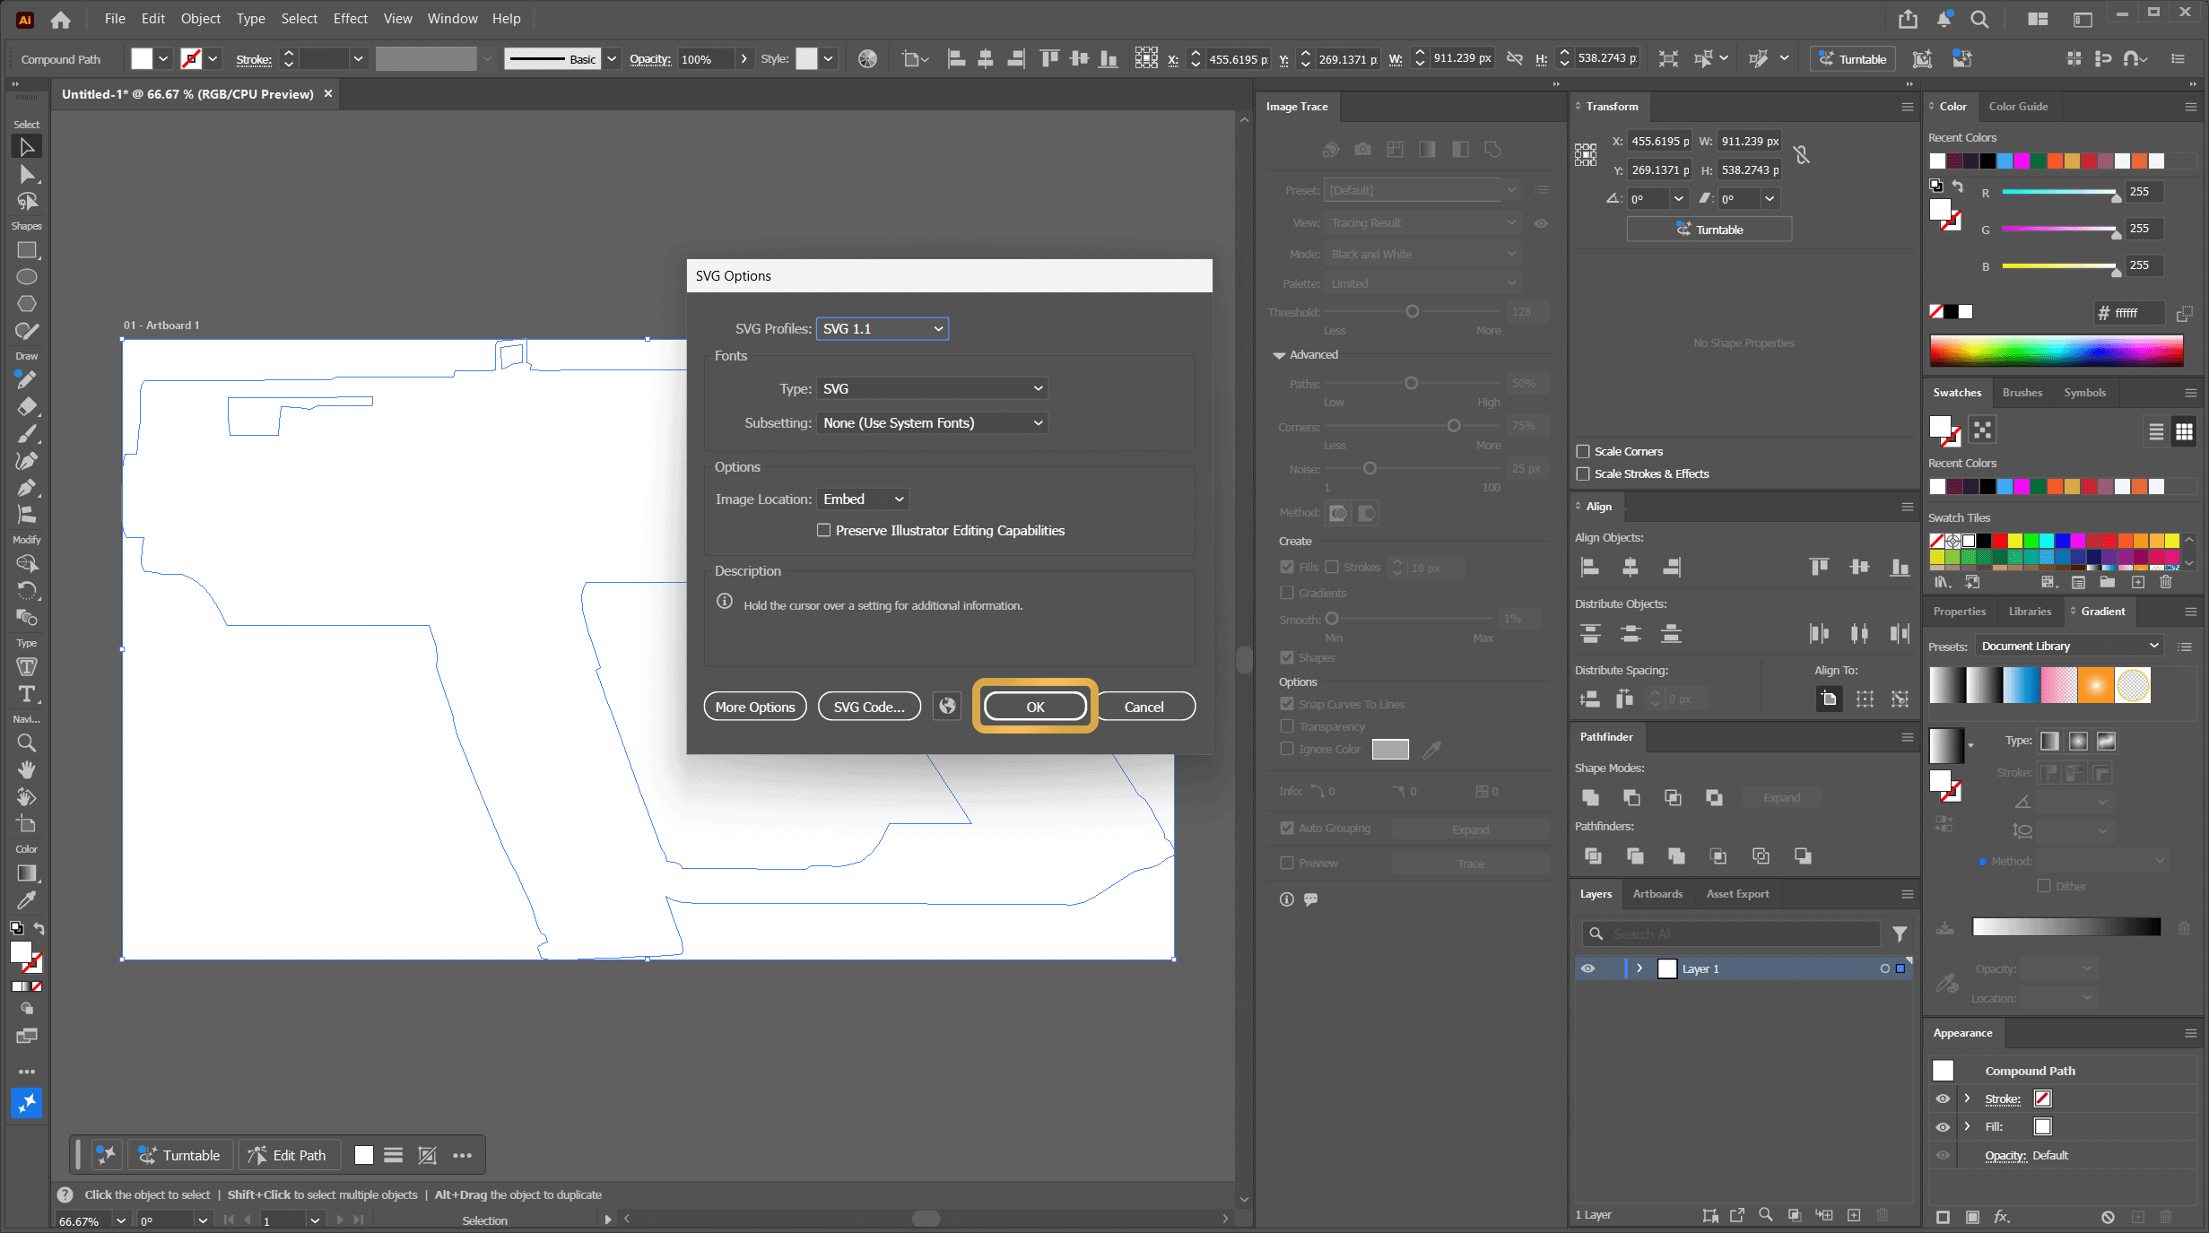The image size is (2209, 1233).
Task: Click OK in SVG Options
Action: coord(1035,707)
